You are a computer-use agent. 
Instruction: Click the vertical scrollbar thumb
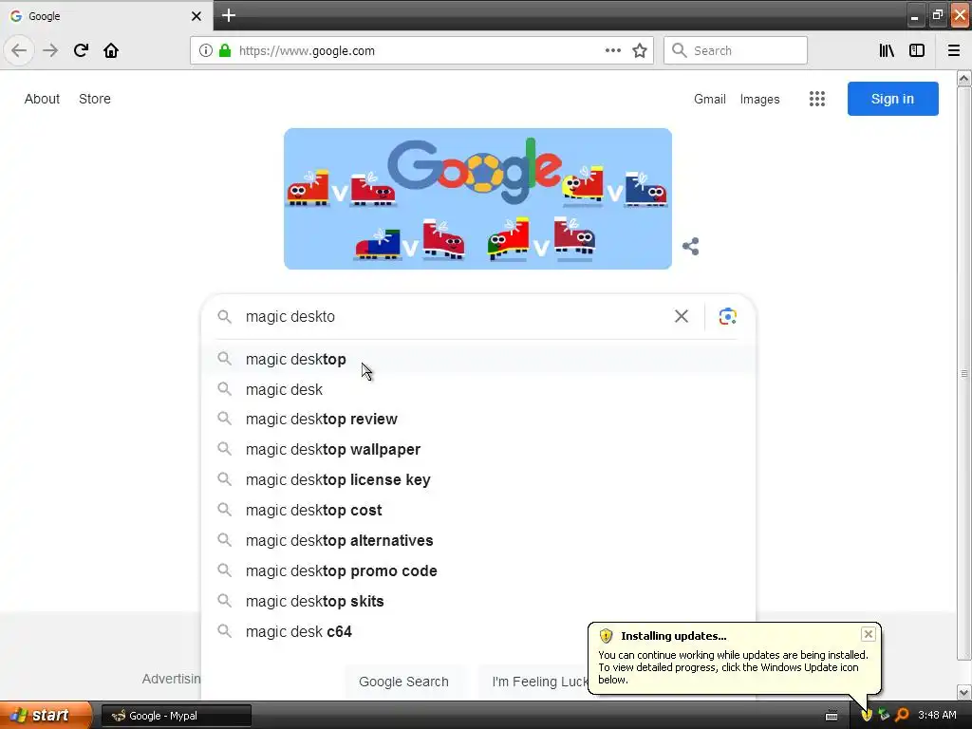[963, 373]
